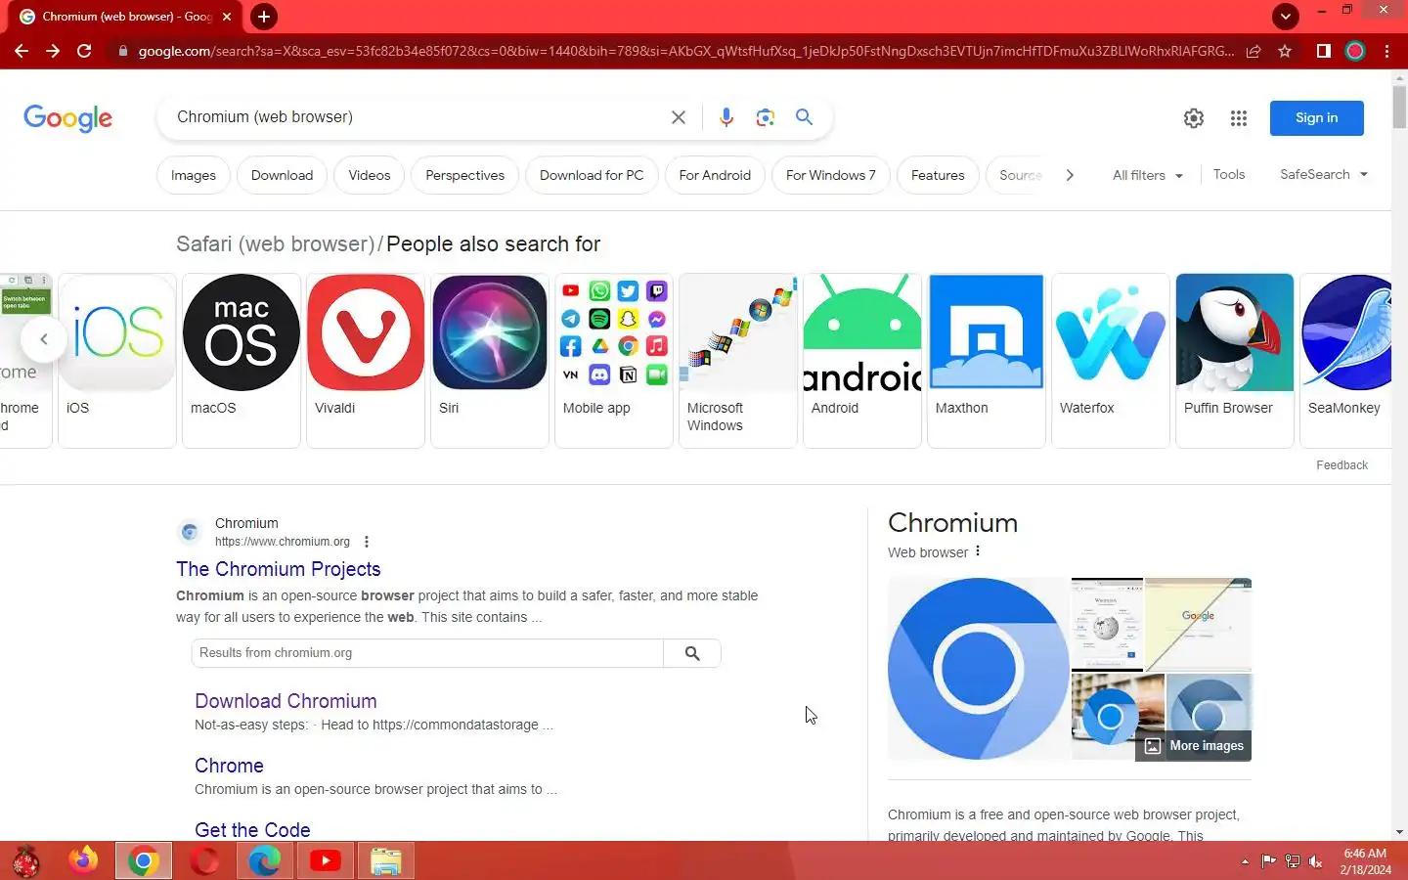Open the large Chromium logo image

pyautogui.click(x=978, y=669)
